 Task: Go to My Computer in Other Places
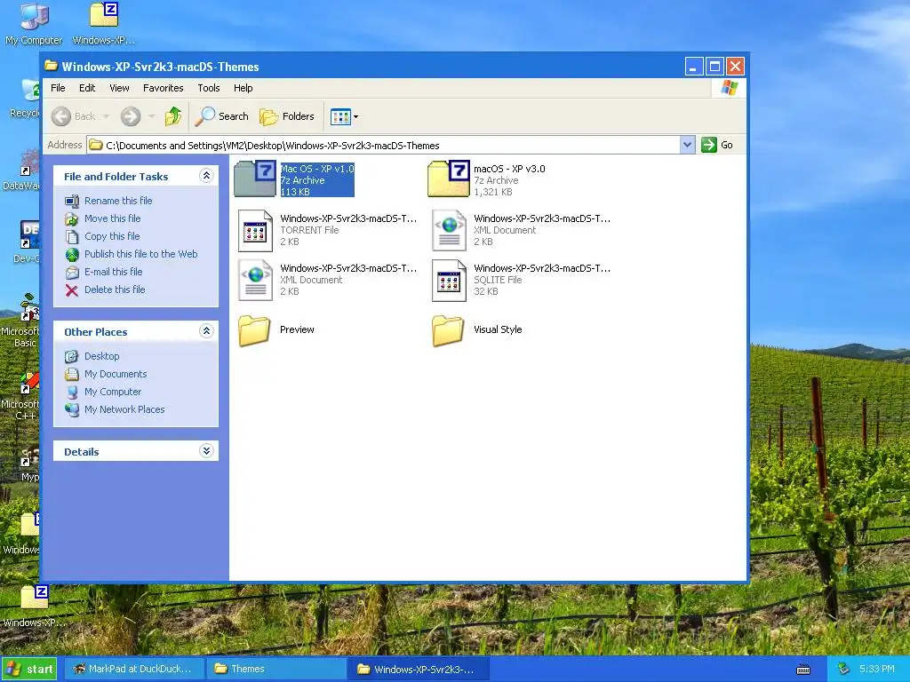113,392
